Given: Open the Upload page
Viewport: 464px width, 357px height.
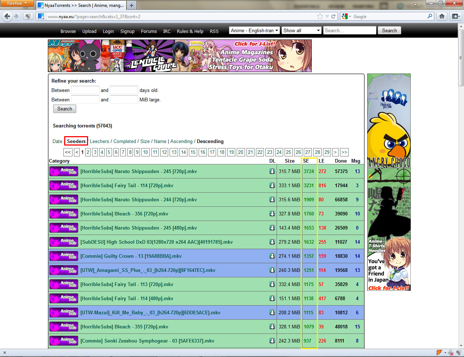Looking at the screenshot, I should click(x=89, y=31).
